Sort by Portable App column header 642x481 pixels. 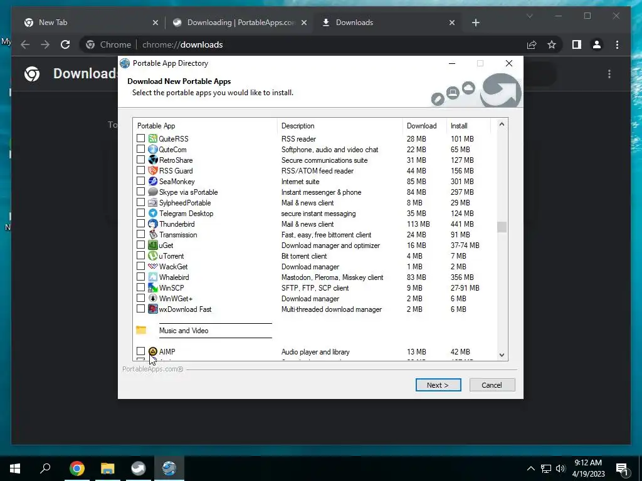205,125
